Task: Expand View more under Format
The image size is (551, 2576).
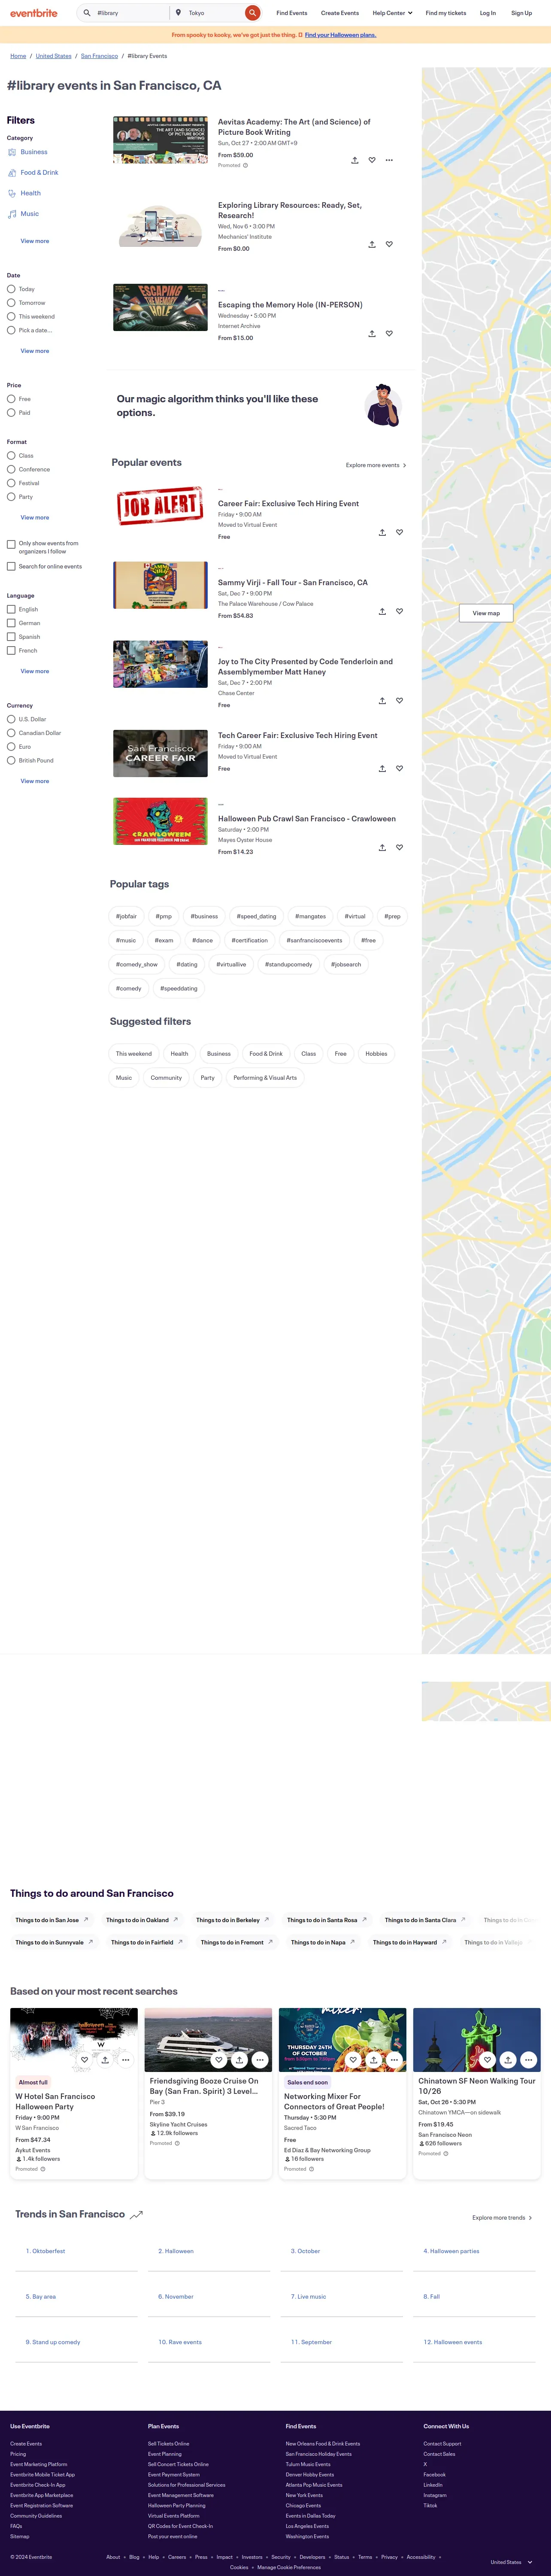Action: (35, 517)
